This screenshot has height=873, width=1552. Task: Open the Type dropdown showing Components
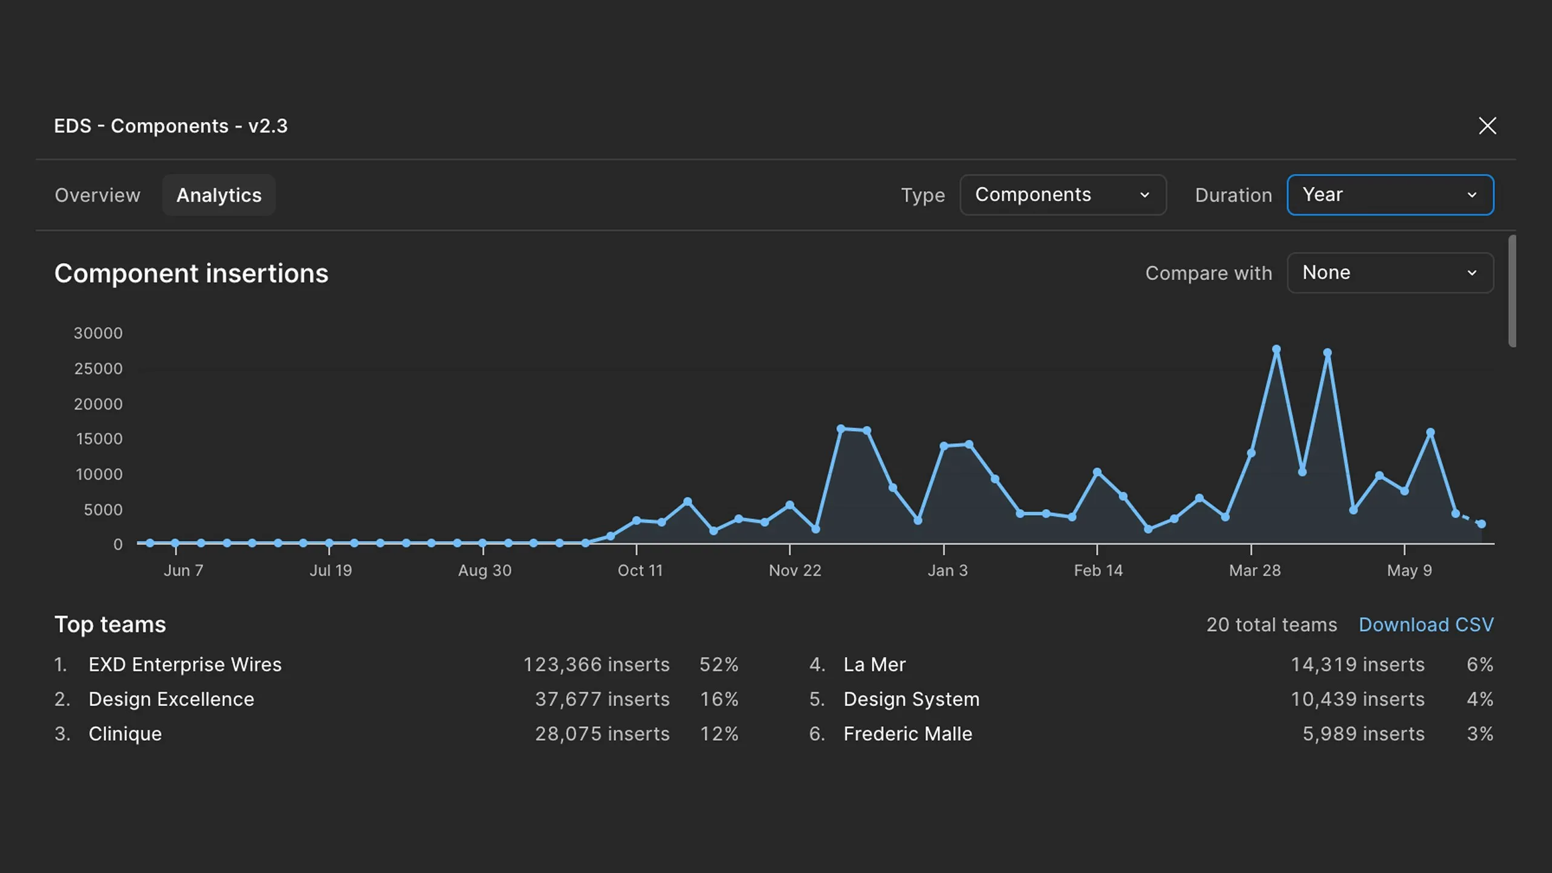click(x=1063, y=195)
